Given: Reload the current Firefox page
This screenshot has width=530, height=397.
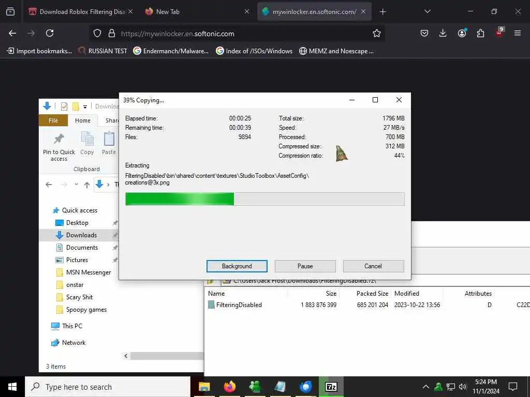Looking at the screenshot, I should point(50,33).
